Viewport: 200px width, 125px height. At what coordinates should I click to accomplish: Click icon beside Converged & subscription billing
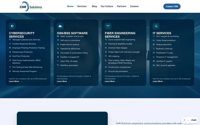[58, 53]
